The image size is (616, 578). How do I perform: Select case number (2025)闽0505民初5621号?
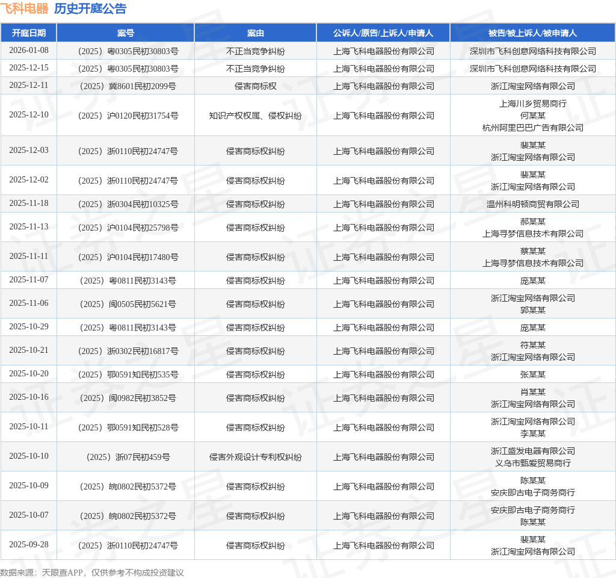pyautogui.click(x=128, y=304)
